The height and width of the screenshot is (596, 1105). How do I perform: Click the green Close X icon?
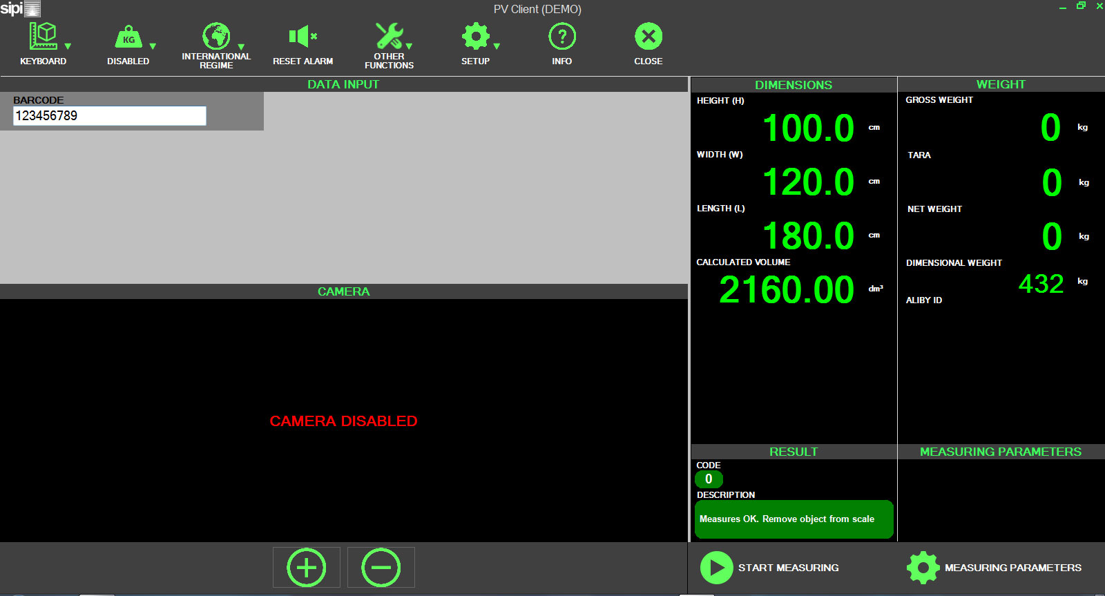(x=648, y=36)
